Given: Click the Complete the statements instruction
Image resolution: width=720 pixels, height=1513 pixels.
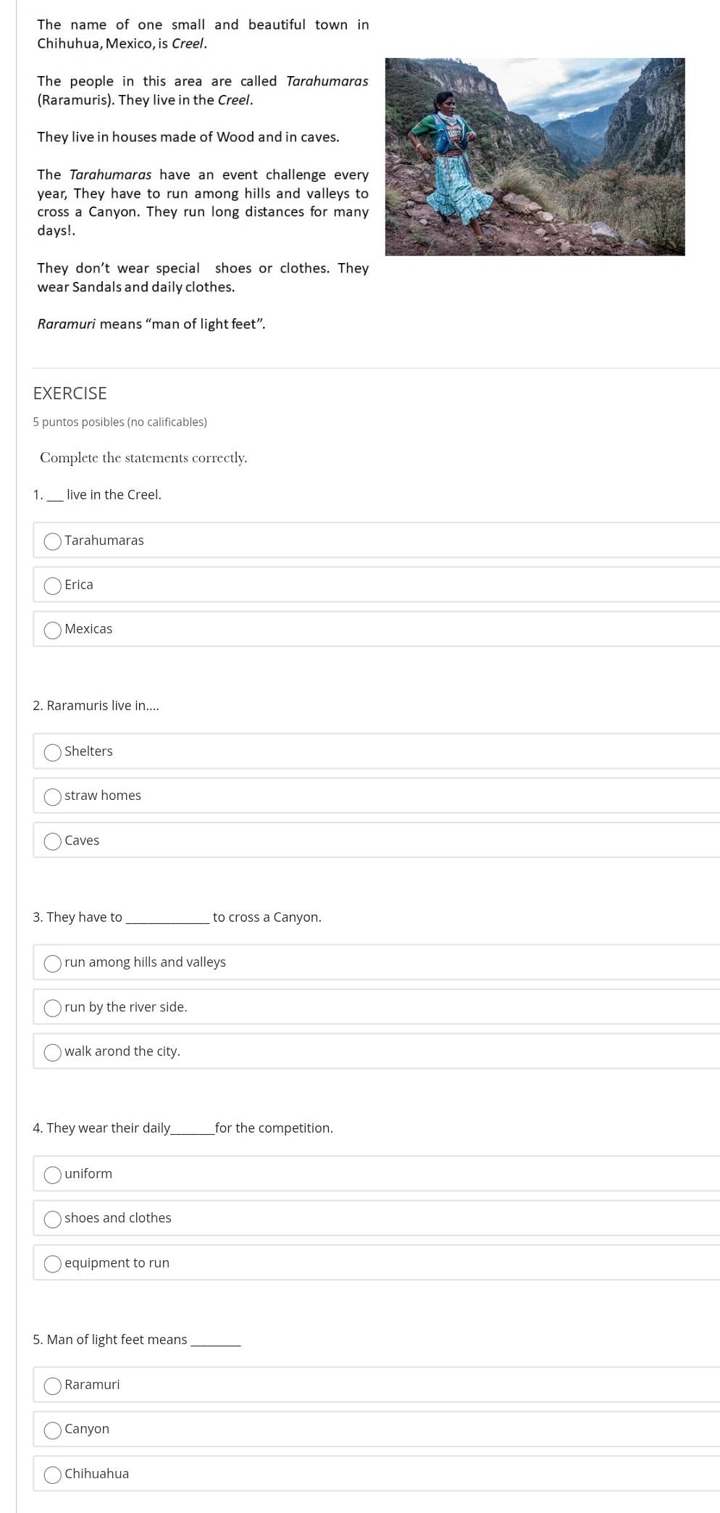Looking at the screenshot, I should 143,458.
